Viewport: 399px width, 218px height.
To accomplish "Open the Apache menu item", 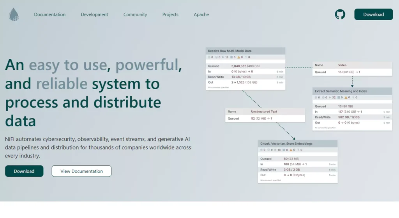I will pyautogui.click(x=201, y=14).
